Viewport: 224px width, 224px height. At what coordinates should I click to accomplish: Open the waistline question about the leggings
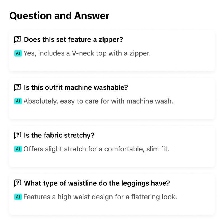[97, 183]
